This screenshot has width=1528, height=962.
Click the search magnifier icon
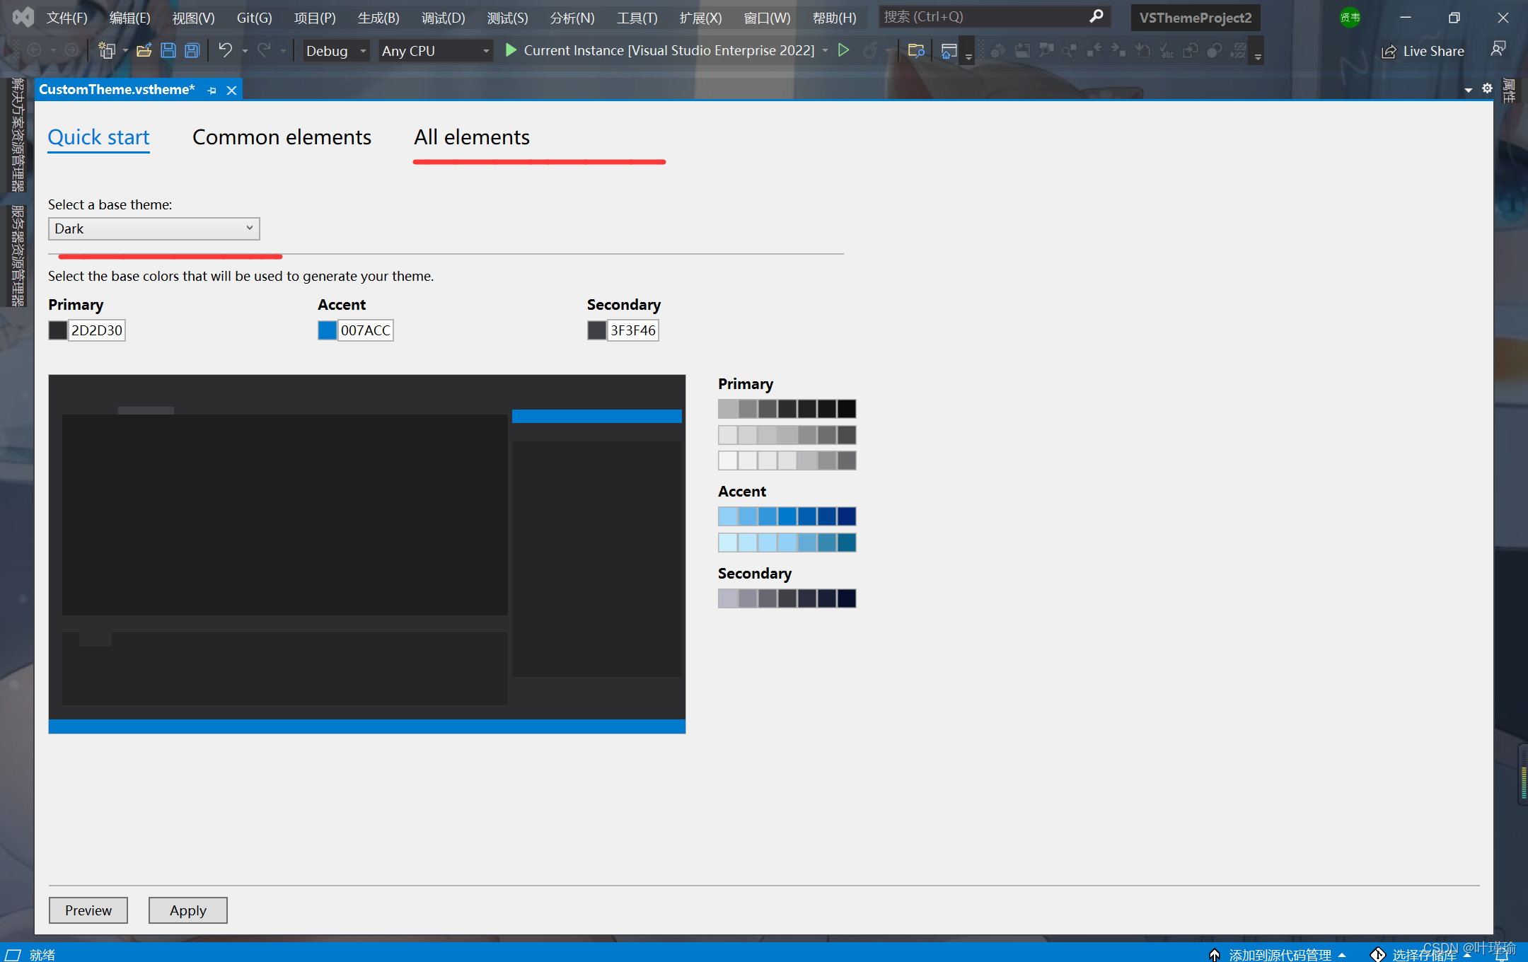tap(1096, 16)
